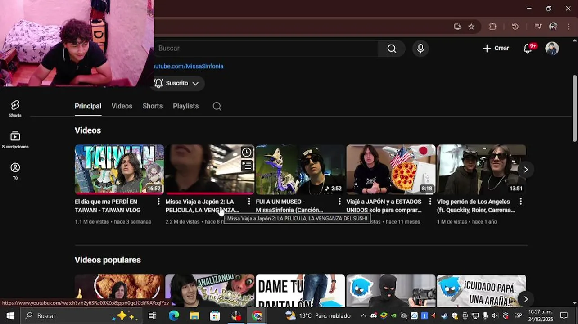
Task: Open the Los Angeles vlog thumbnail
Action: tap(481, 169)
